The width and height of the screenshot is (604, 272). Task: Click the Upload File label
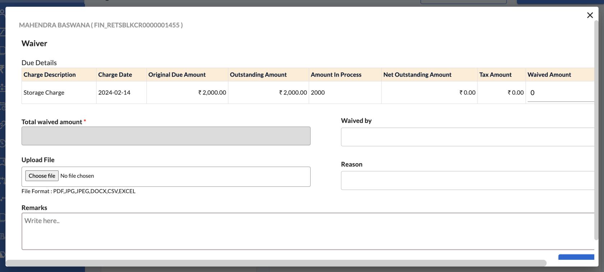coord(38,160)
